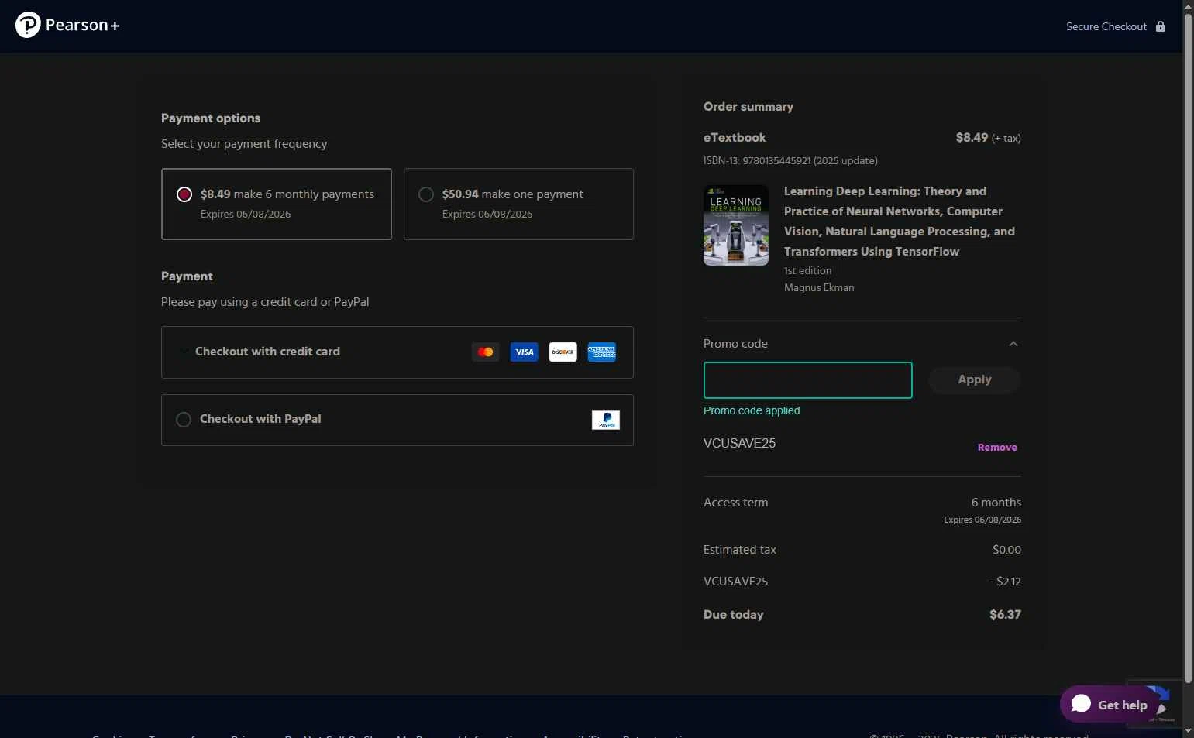
Task: Click the Due today $6.37 amount
Action: [1005, 614]
